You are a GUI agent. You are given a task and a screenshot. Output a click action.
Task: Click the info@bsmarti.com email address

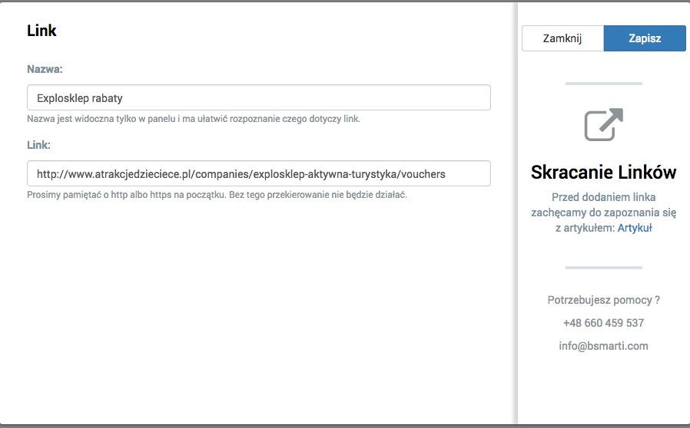tap(603, 346)
